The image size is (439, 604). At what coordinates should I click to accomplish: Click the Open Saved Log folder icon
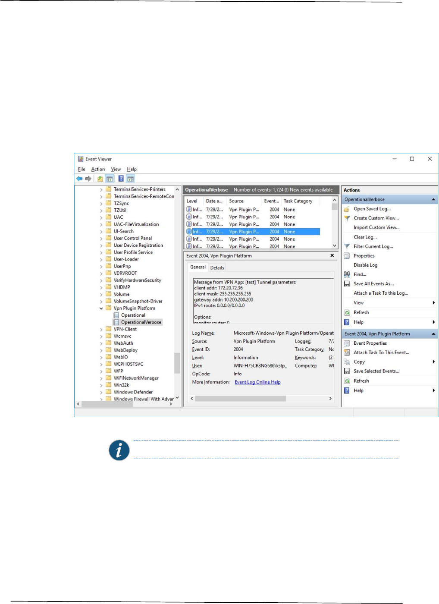point(347,209)
